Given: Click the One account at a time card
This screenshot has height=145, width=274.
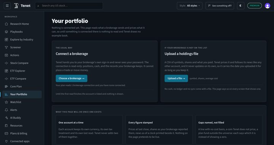Looking at the screenshot, I should pyautogui.click(x=89, y=130).
